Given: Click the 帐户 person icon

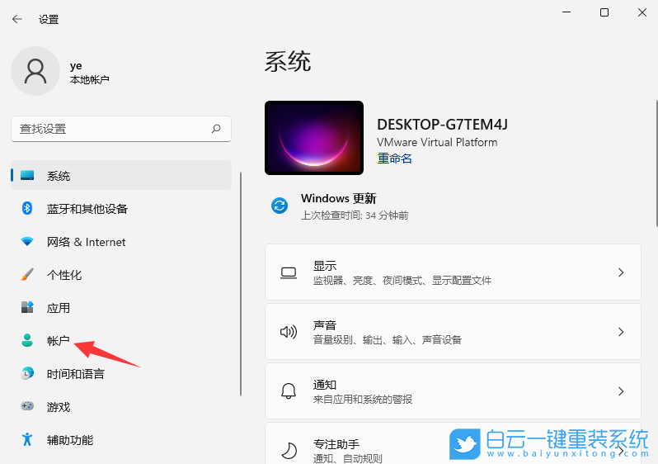Looking at the screenshot, I should point(27,340).
